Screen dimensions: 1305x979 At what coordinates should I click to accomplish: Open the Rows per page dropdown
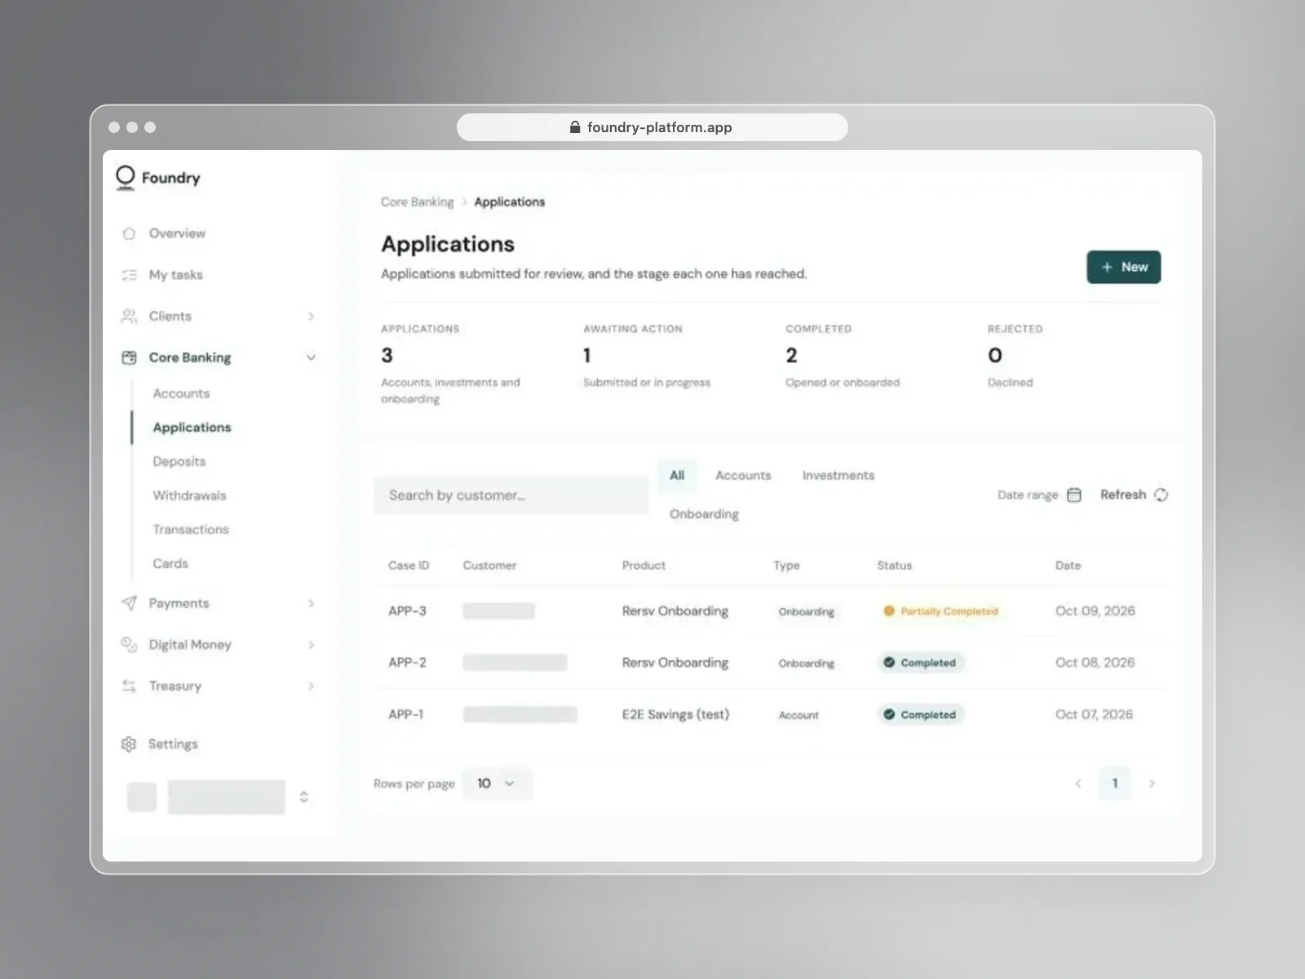coord(497,783)
